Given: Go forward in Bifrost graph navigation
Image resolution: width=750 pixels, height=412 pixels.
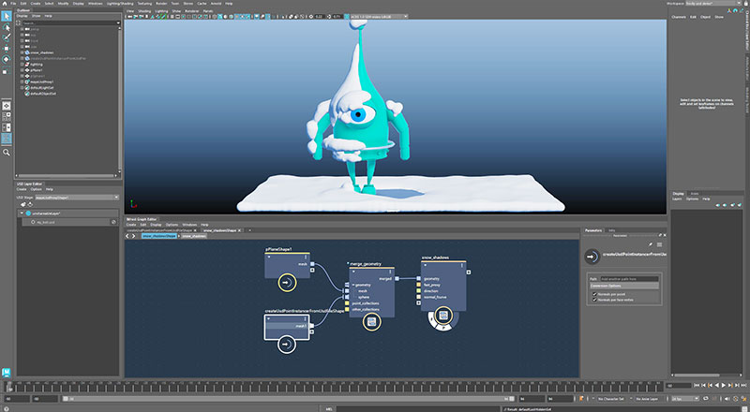Looking at the screenshot, I should click(133, 236).
